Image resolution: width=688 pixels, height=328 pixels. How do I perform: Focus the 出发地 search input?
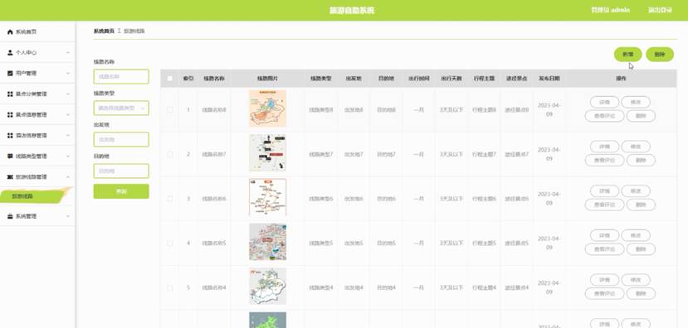tap(121, 140)
